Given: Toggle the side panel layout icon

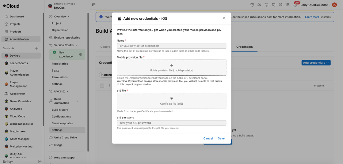Looking at the screenshot, I should tap(93, 5).
